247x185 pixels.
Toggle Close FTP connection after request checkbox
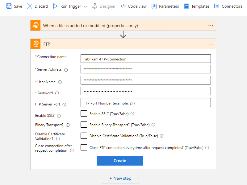84,147
